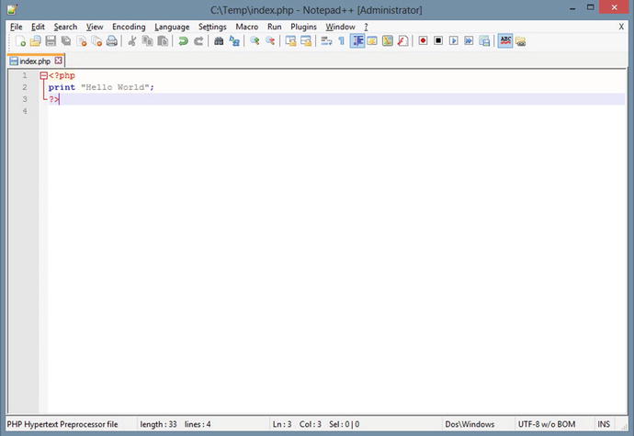
Task: Click the Cut scissors icon
Action: [x=132, y=41]
